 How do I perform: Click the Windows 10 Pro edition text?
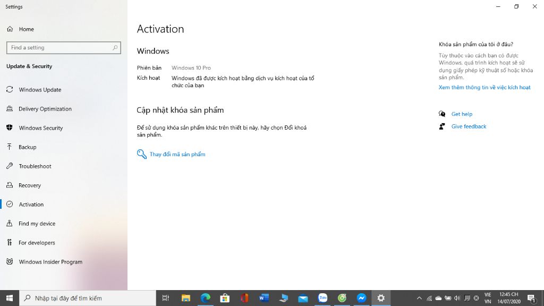(191, 67)
